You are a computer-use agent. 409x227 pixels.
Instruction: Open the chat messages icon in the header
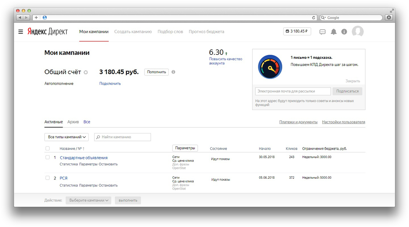[322, 32]
